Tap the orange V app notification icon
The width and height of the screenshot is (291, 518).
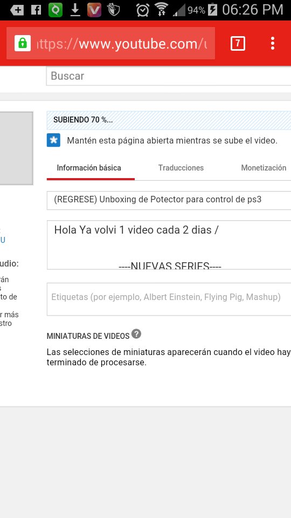point(94,10)
